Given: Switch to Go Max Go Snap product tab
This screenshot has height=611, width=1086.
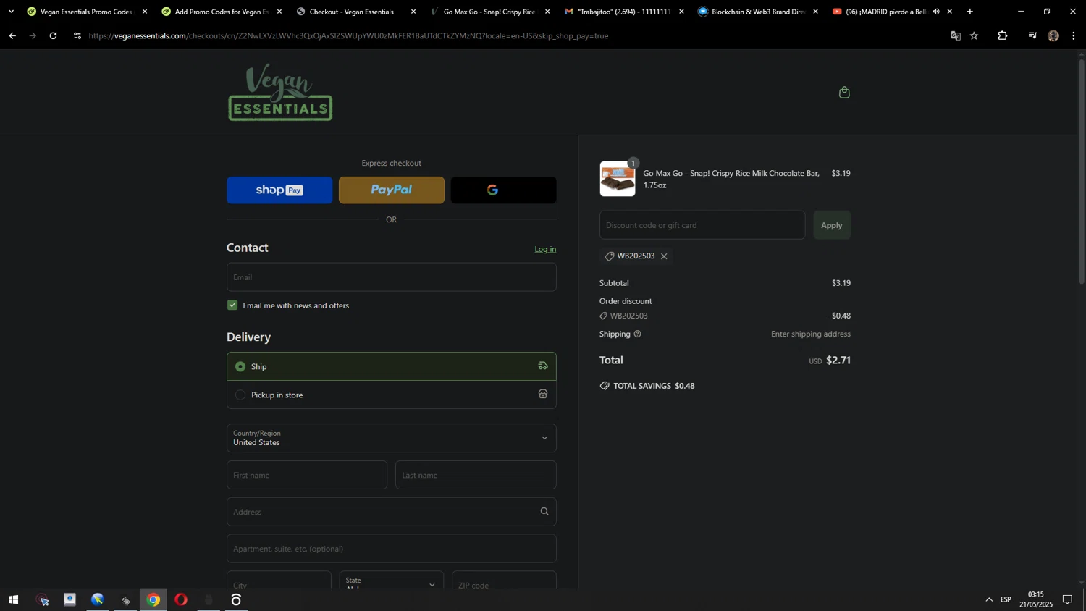Looking at the screenshot, I should click(489, 12).
